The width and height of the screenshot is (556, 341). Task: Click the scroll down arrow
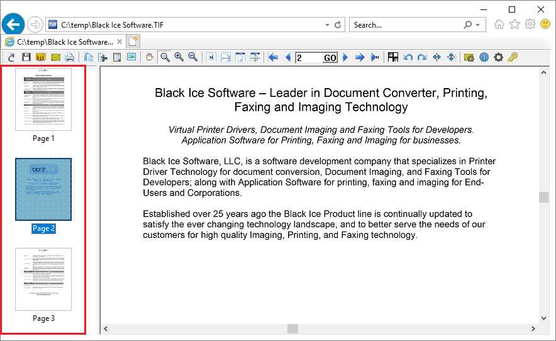click(x=543, y=318)
